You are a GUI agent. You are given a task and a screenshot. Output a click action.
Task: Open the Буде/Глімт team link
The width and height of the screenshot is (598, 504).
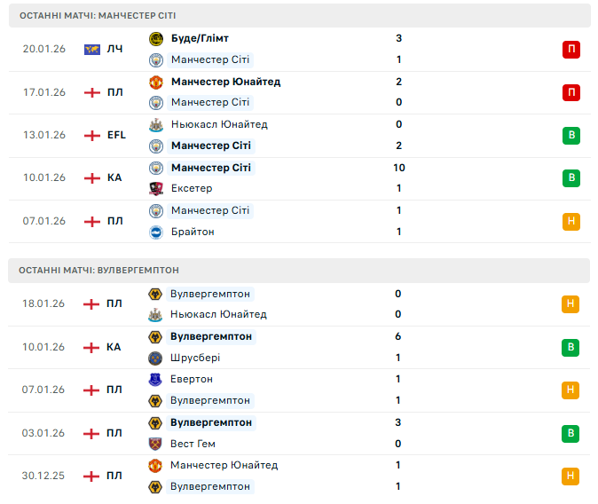[x=200, y=38]
